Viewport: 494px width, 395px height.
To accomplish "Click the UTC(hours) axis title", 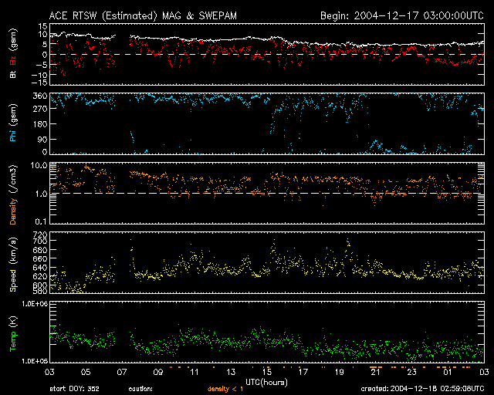I will tap(266, 381).
